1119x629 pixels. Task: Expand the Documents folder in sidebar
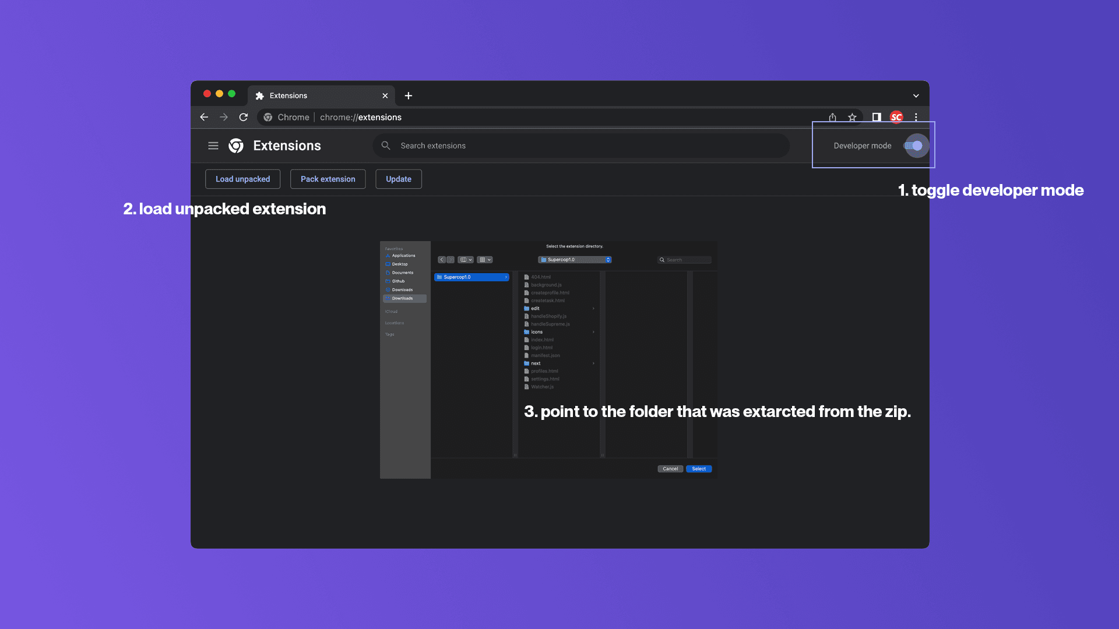tap(401, 273)
